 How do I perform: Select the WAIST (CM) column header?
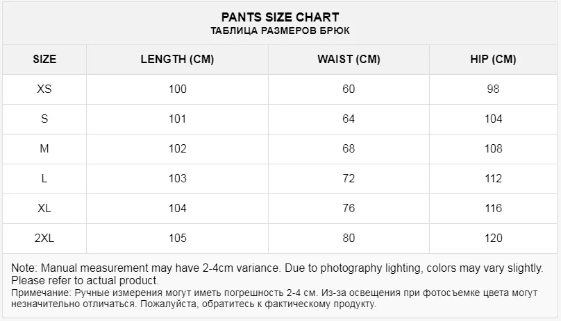click(348, 59)
